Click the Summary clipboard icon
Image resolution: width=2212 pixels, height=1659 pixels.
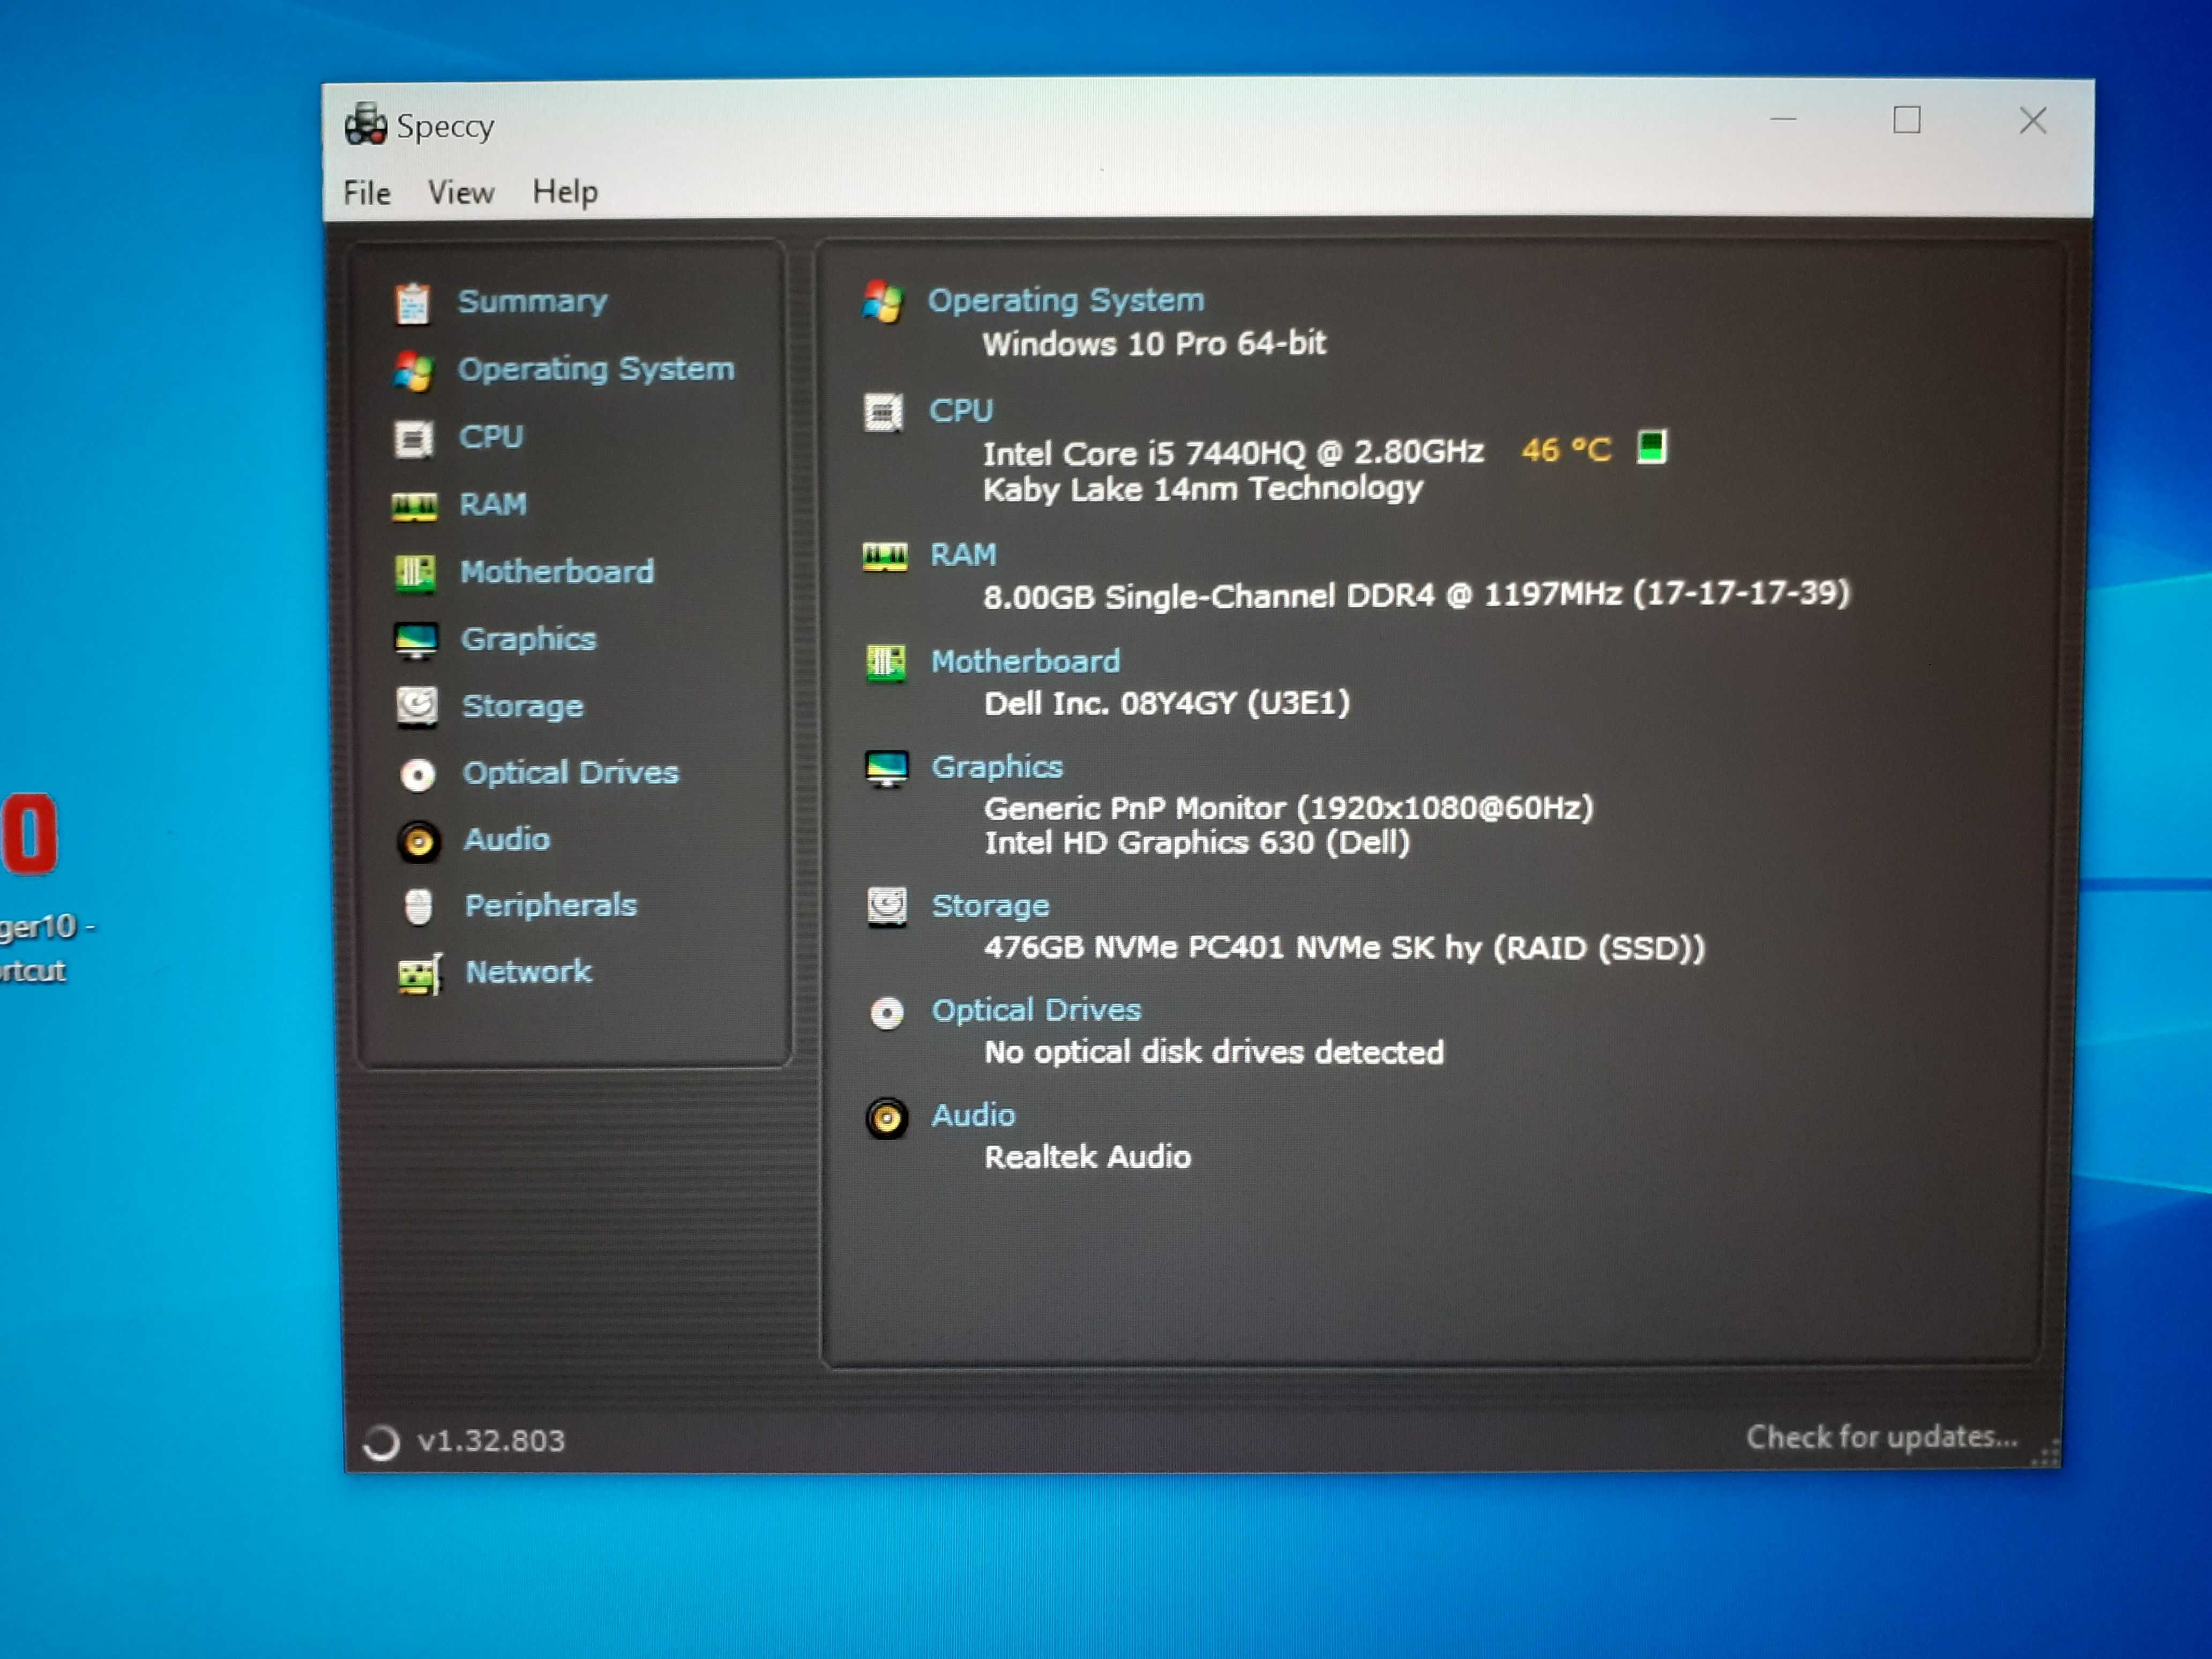click(x=412, y=303)
